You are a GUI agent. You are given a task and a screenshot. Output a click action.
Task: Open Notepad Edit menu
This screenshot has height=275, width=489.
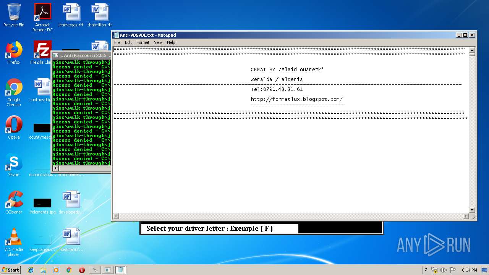128,42
